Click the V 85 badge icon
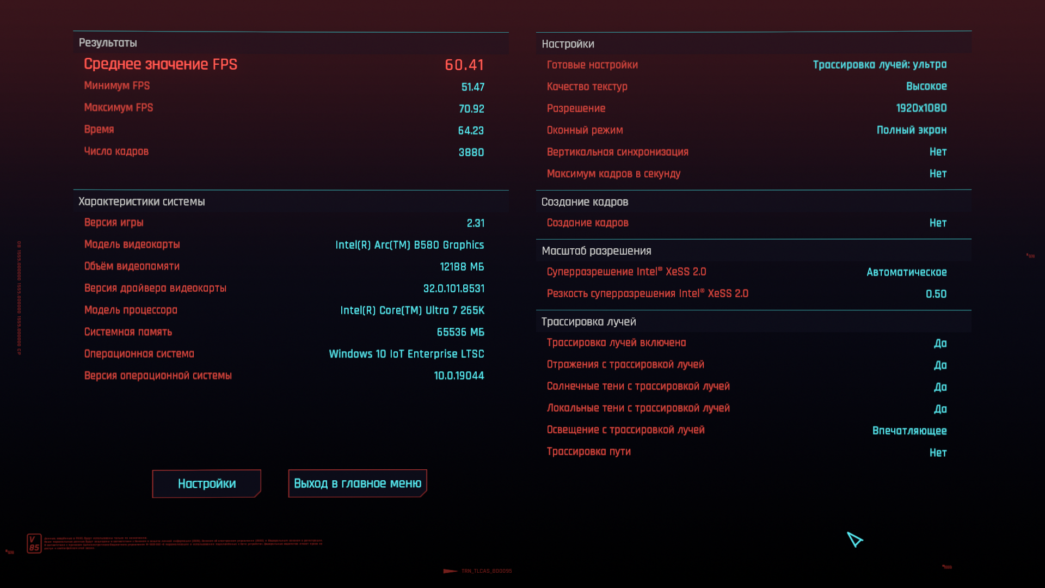Image resolution: width=1045 pixels, height=588 pixels. [34, 543]
